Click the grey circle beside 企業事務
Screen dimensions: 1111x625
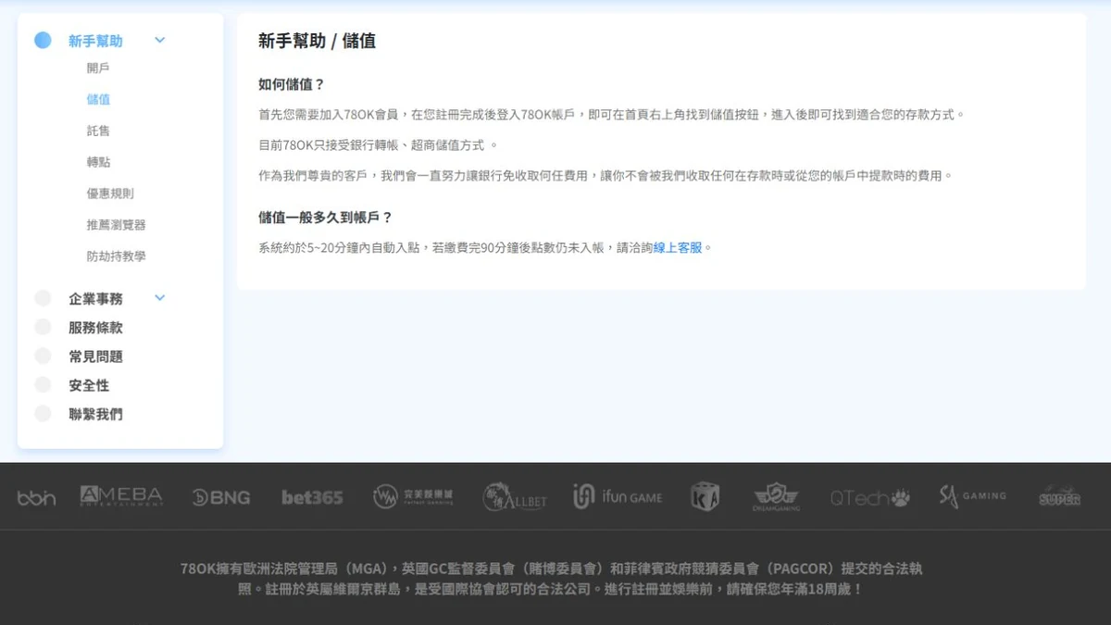click(43, 298)
